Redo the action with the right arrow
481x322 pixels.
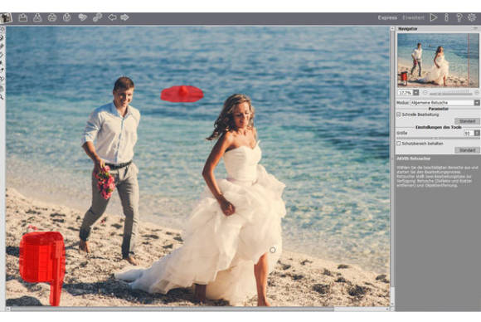pyautogui.click(x=124, y=17)
